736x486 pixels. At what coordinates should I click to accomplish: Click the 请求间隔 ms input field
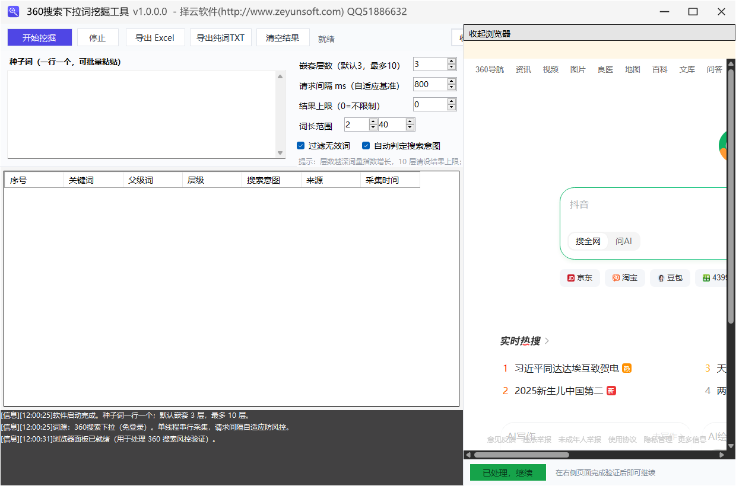430,84
